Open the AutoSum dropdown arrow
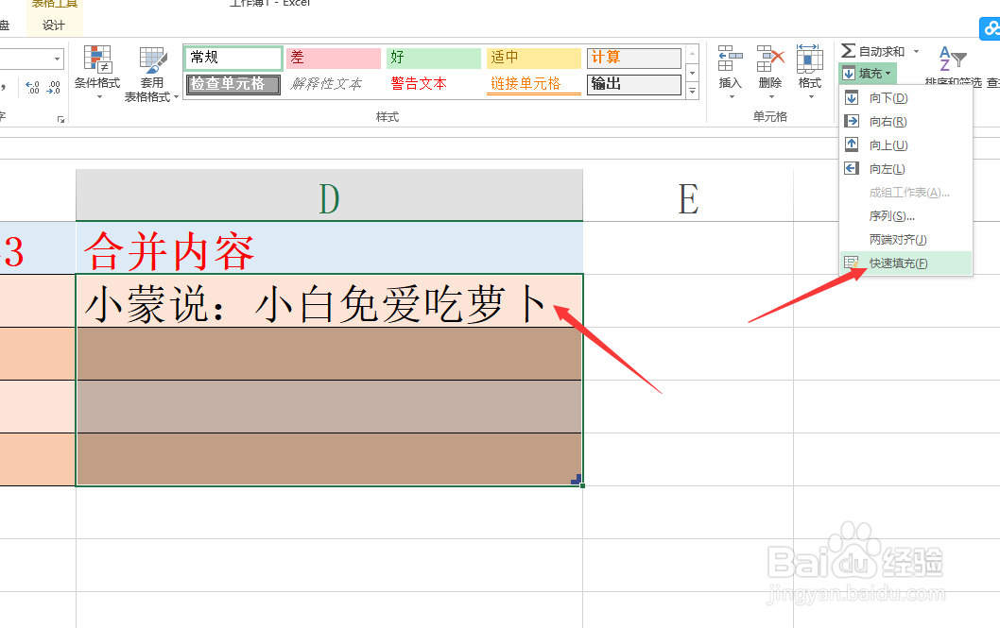1000x628 pixels. (x=917, y=50)
